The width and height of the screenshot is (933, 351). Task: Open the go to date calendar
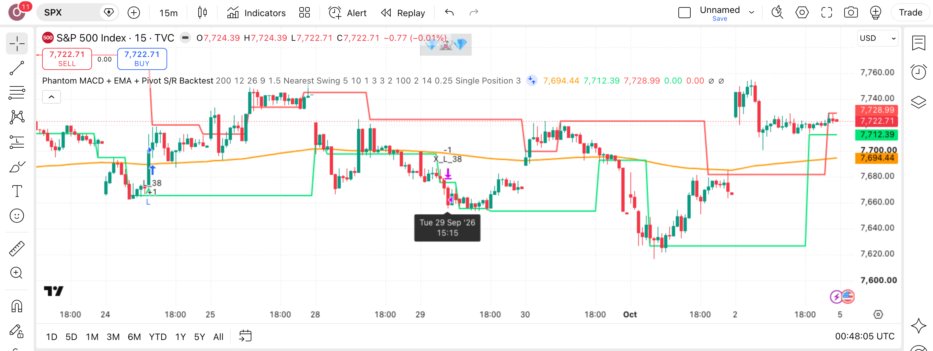coord(245,336)
